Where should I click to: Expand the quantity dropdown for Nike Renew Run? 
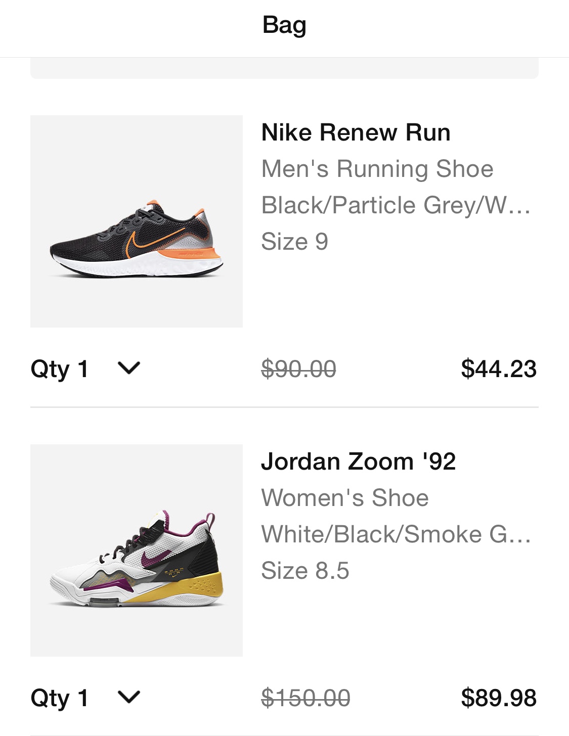[x=129, y=367]
